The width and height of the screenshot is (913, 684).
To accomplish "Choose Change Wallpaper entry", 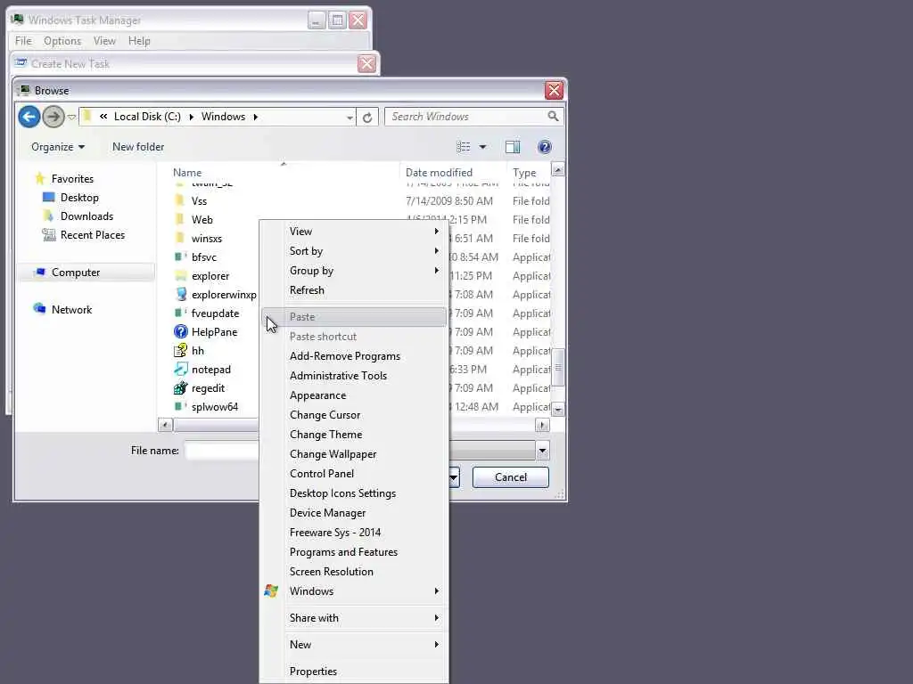I will click(354, 454).
